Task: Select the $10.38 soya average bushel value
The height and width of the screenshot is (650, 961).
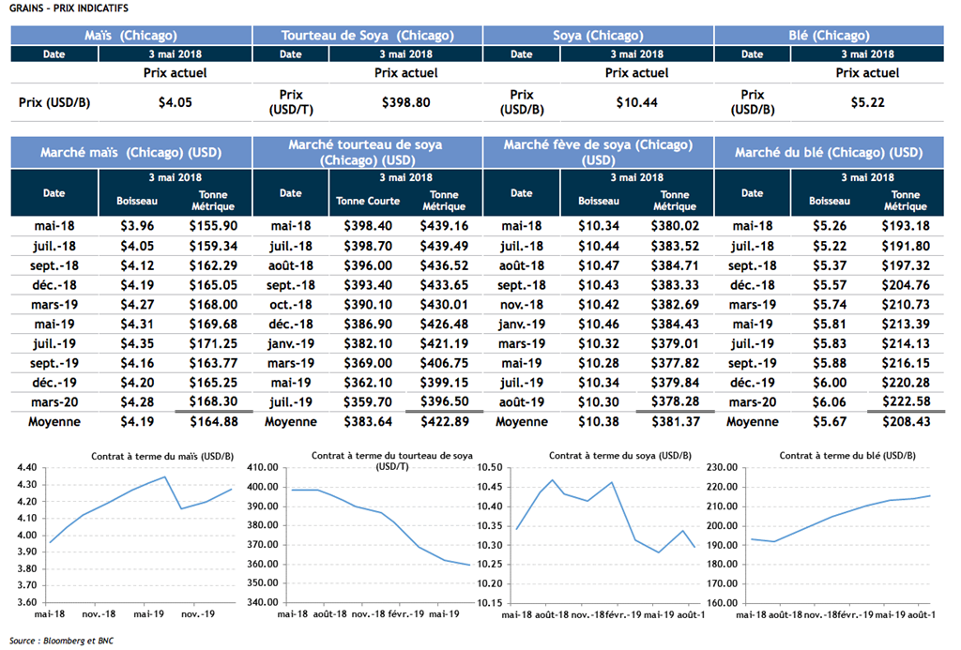Action: [x=598, y=422]
